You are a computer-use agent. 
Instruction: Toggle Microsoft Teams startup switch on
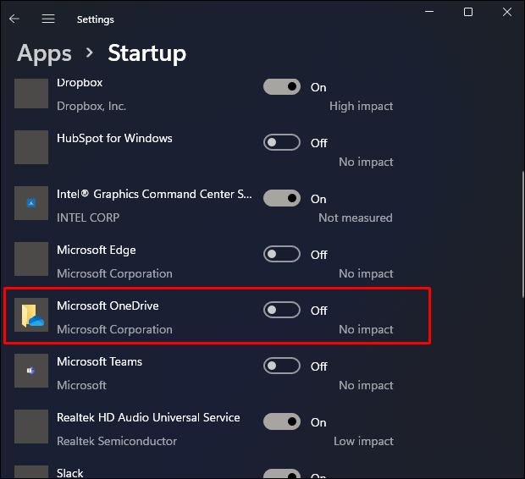(x=282, y=366)
